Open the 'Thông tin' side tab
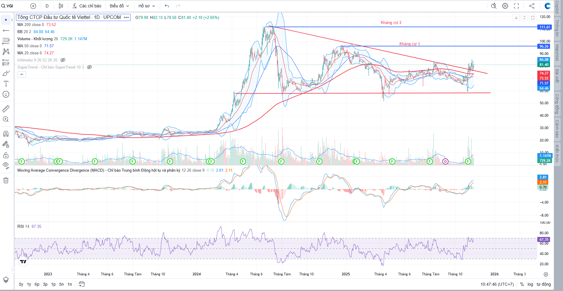 point(557,28)
